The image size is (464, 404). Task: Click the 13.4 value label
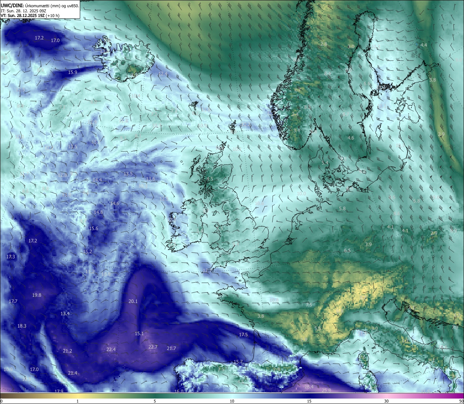pos(65,313)
